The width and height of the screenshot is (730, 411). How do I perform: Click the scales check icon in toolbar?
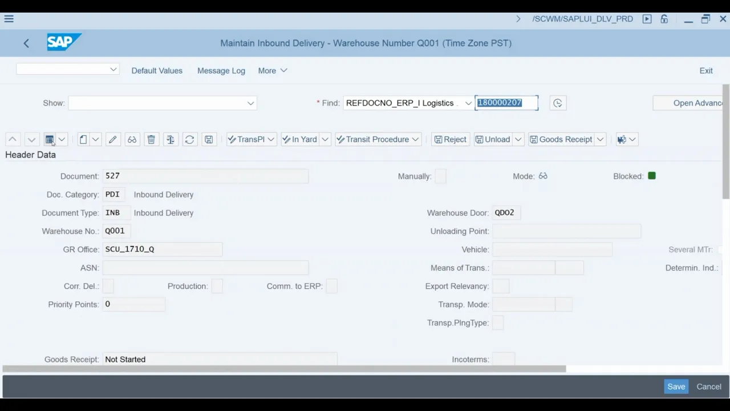coord(171,139)
